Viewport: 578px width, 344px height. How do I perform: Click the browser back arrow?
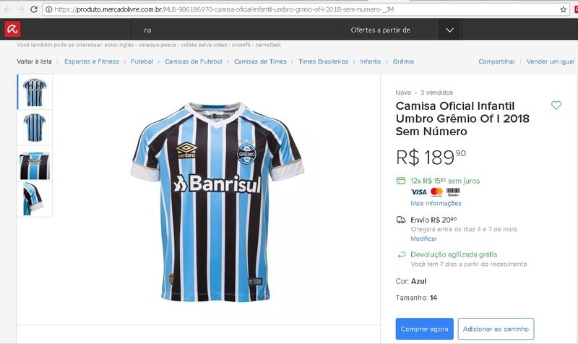pyautogui.click(x=6, y=9)
